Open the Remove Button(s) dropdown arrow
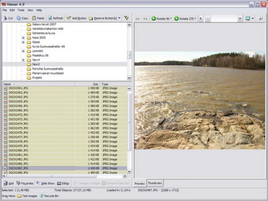This screenshot has width=268, height=201. coord(119,18)
